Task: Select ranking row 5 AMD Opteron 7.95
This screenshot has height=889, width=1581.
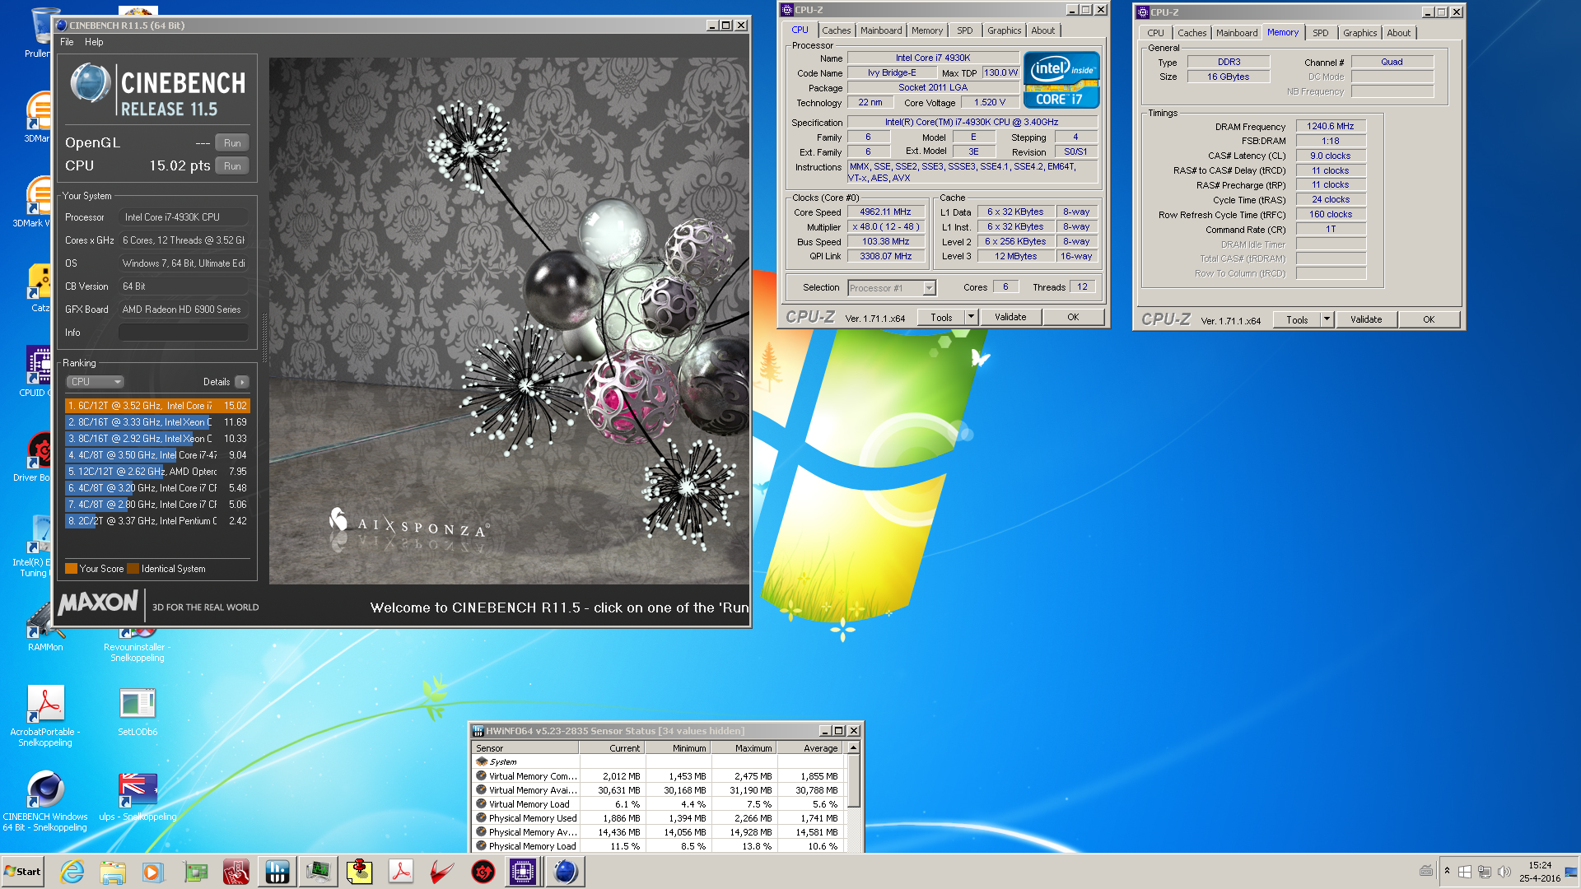Action: click(x=157, y=472)
